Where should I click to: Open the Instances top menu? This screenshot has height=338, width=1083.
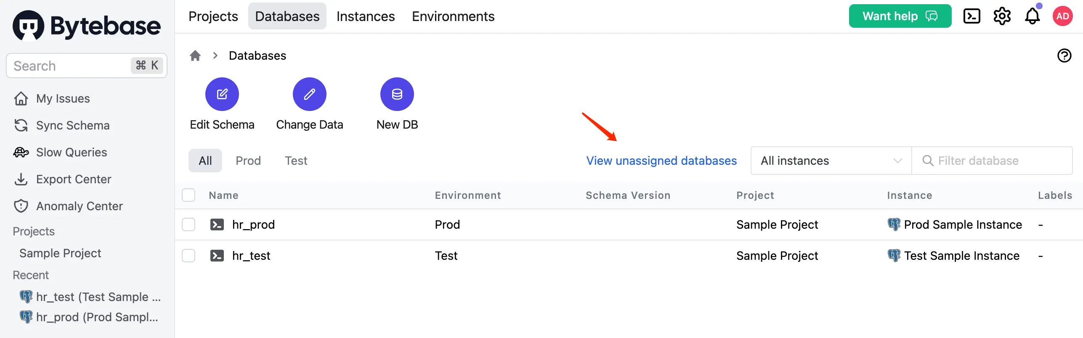click(366, 16)
